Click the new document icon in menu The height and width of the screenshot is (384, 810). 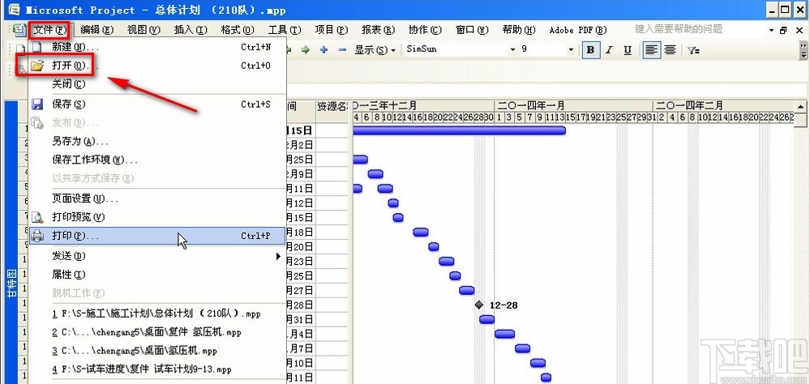click(x=36, y=47)
